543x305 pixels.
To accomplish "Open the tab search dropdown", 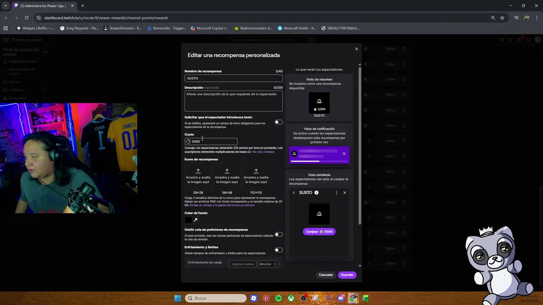I will tap(5, 6).
